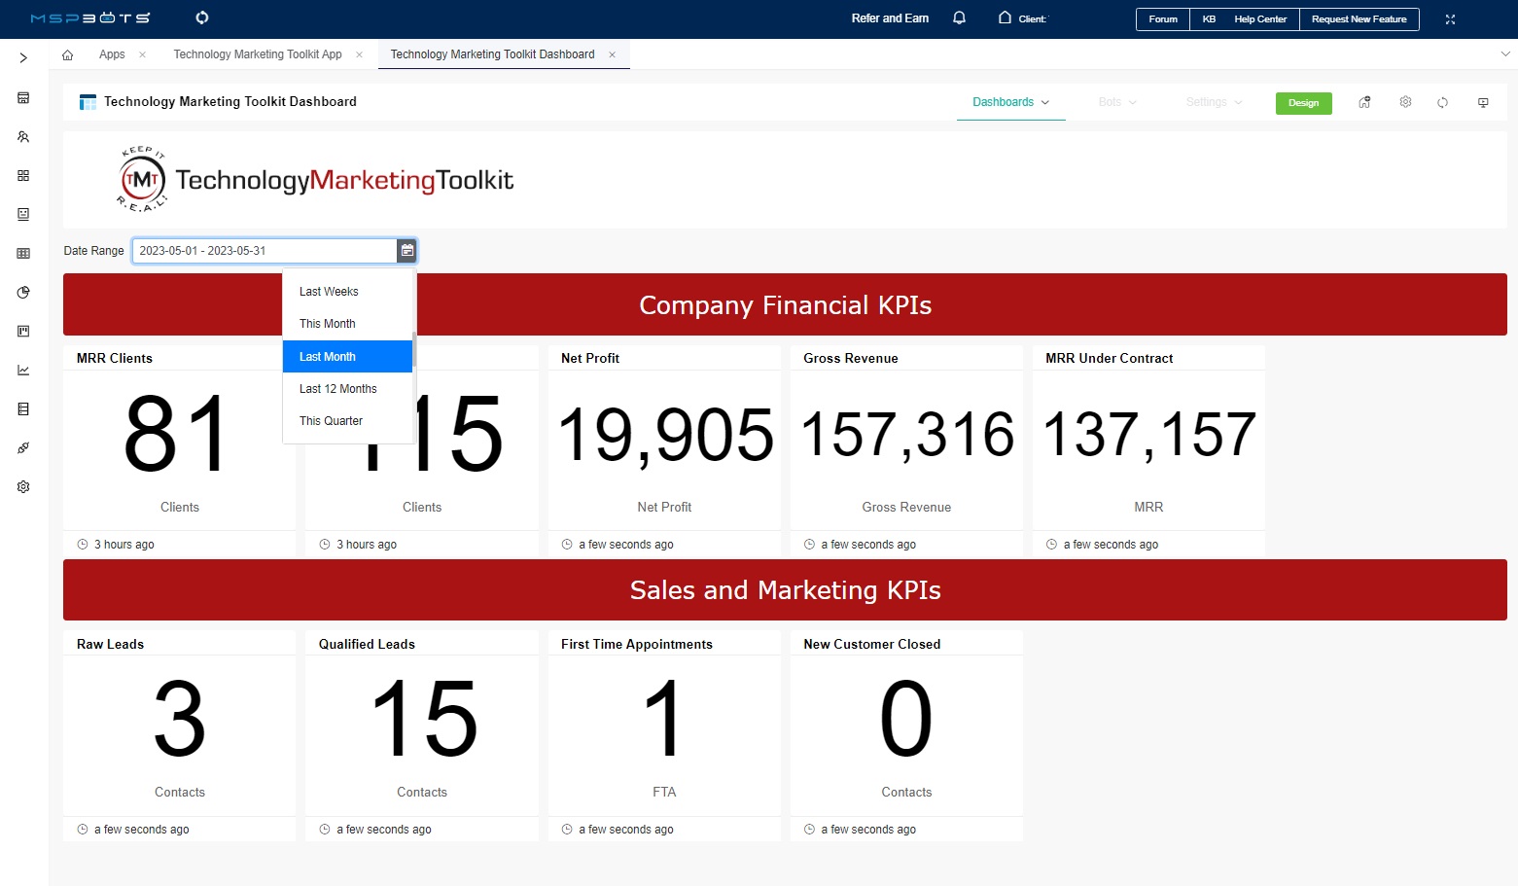Viewport: 1518px width, 886px height.
Task: Click the New Customer Closed value 0
Action: click(x=906, y=720)
